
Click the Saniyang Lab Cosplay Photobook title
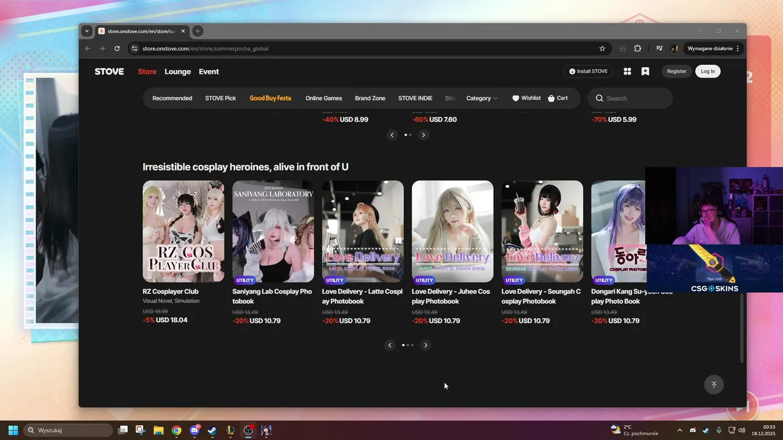point(272,296)
